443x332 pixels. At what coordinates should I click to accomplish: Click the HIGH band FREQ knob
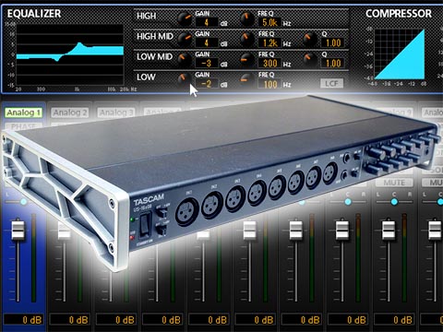point(247,19)
